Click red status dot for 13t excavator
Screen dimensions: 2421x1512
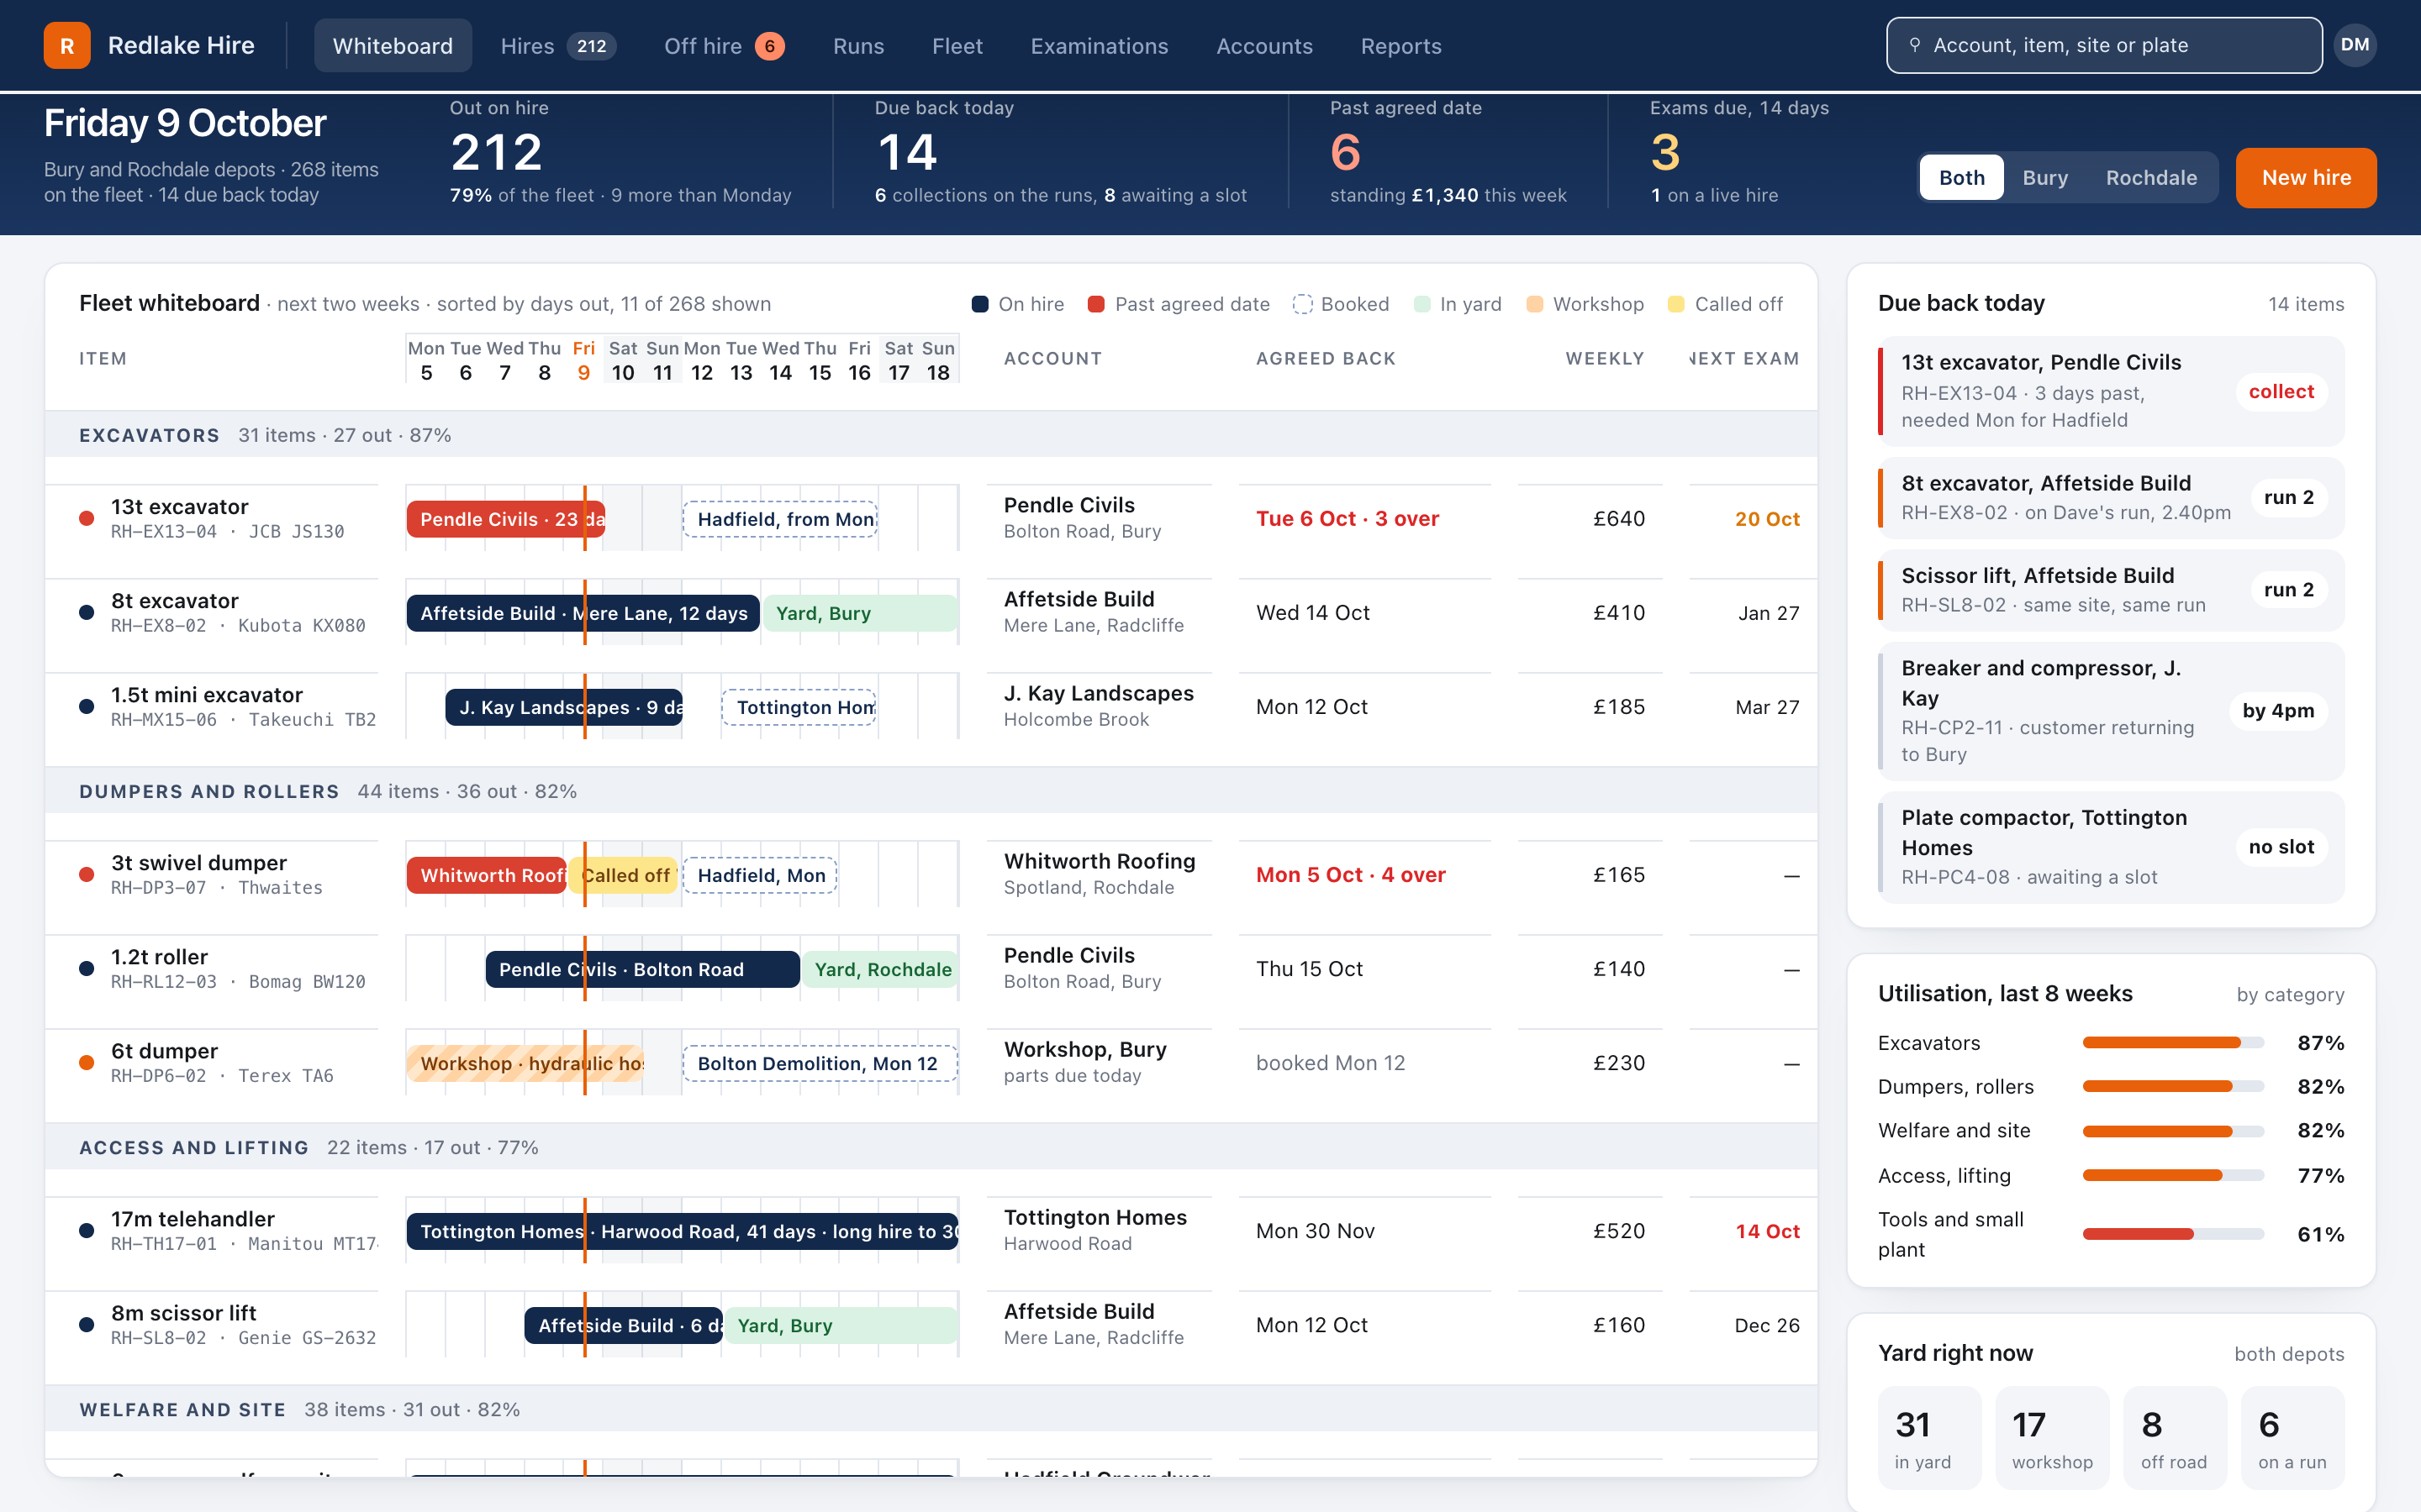87,518
